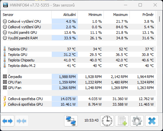Select the Využití paměti RAM row
Viewport: 163px width, 131px height.
tap(79, 38)
